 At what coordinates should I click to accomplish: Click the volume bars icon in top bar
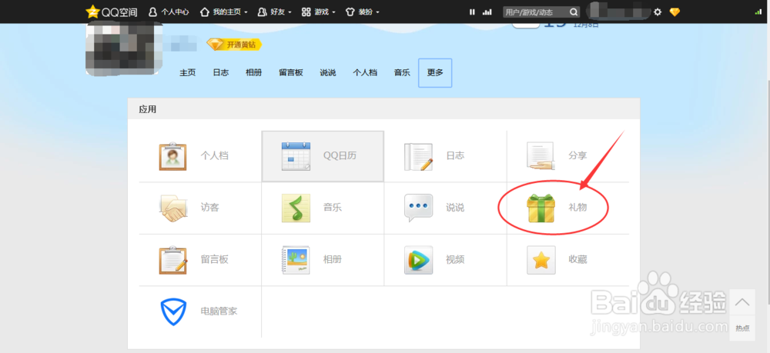[x=487, y=12]
